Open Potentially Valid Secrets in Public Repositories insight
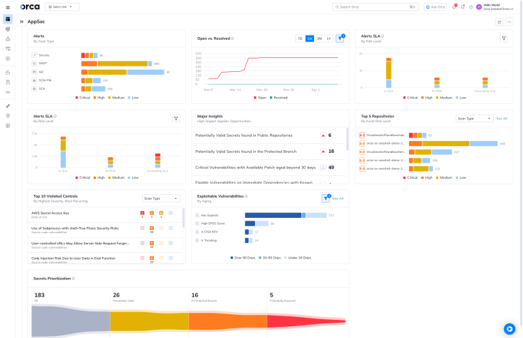The image size is (523, 338). [x=268, y=135]
